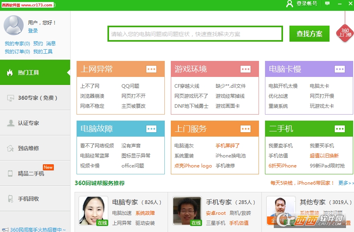Expand more options in 电脑卡慢 card
The image size is (354, 232).
click(x=340, y=69)
